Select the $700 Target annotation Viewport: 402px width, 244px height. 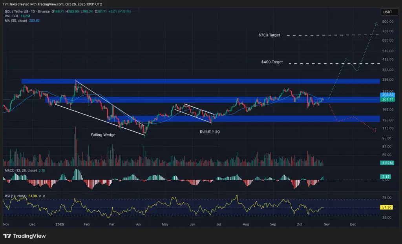269,35
